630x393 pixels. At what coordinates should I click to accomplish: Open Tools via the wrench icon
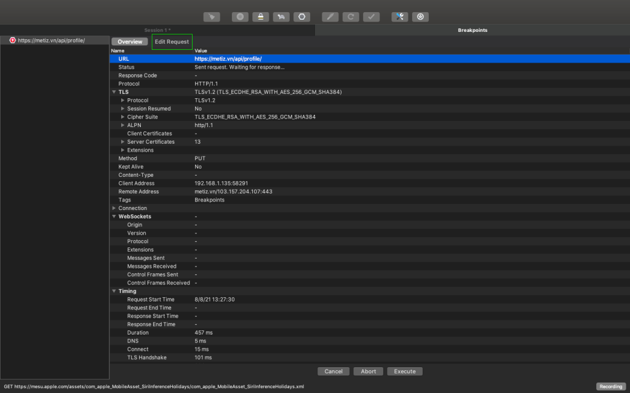click(x=400, y=17)
